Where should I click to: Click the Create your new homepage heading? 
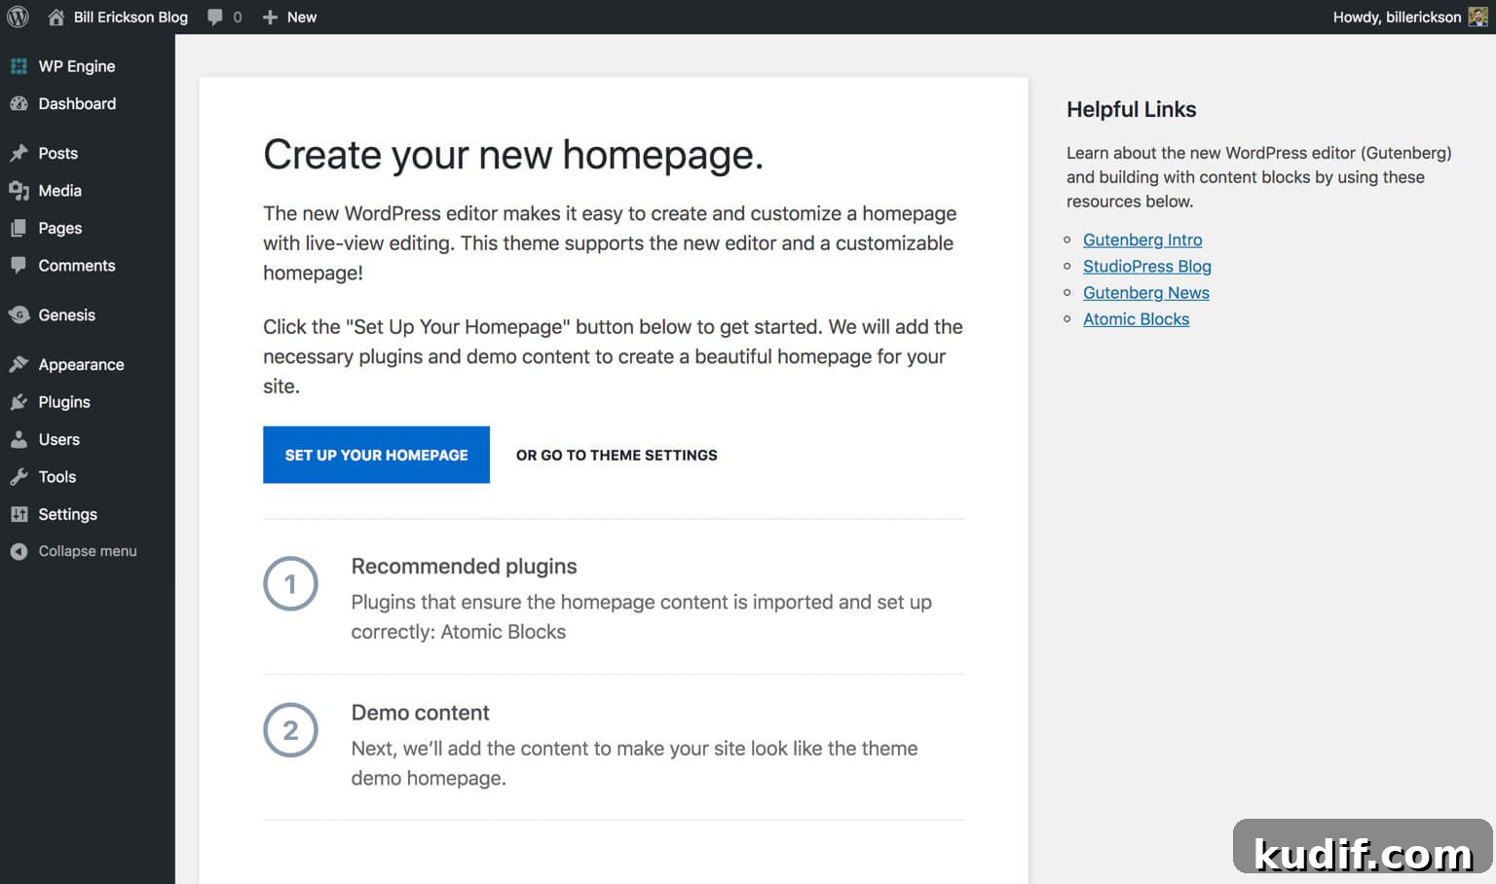(513, 155)
